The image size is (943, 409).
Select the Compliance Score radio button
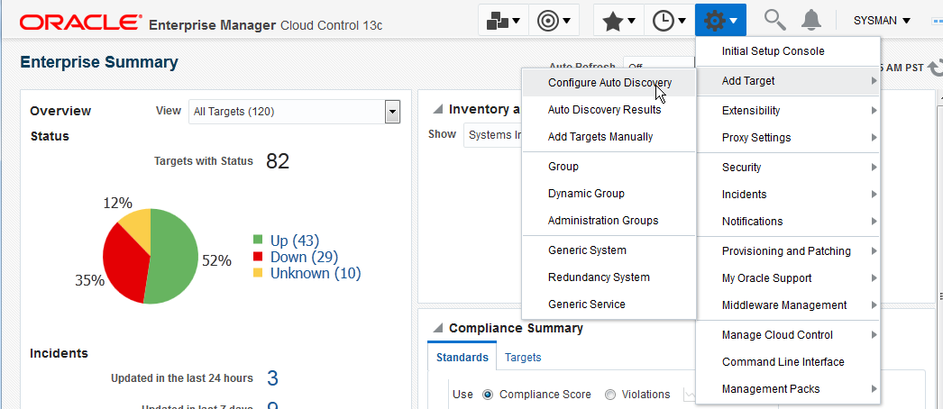[488, 395]
